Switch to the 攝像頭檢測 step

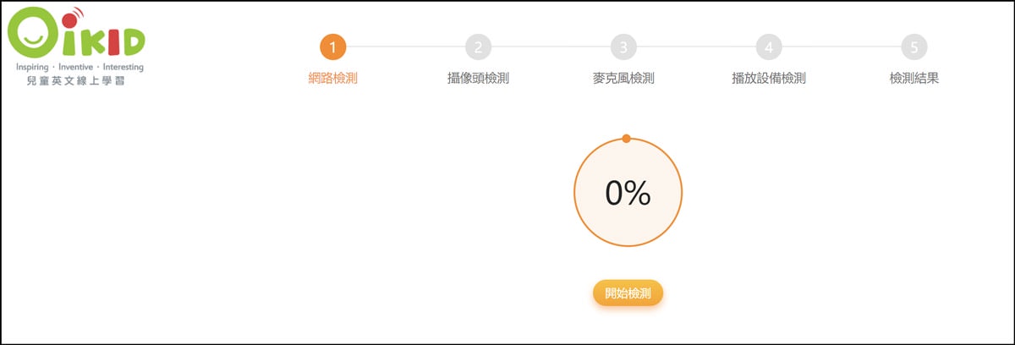click(478, 79)
